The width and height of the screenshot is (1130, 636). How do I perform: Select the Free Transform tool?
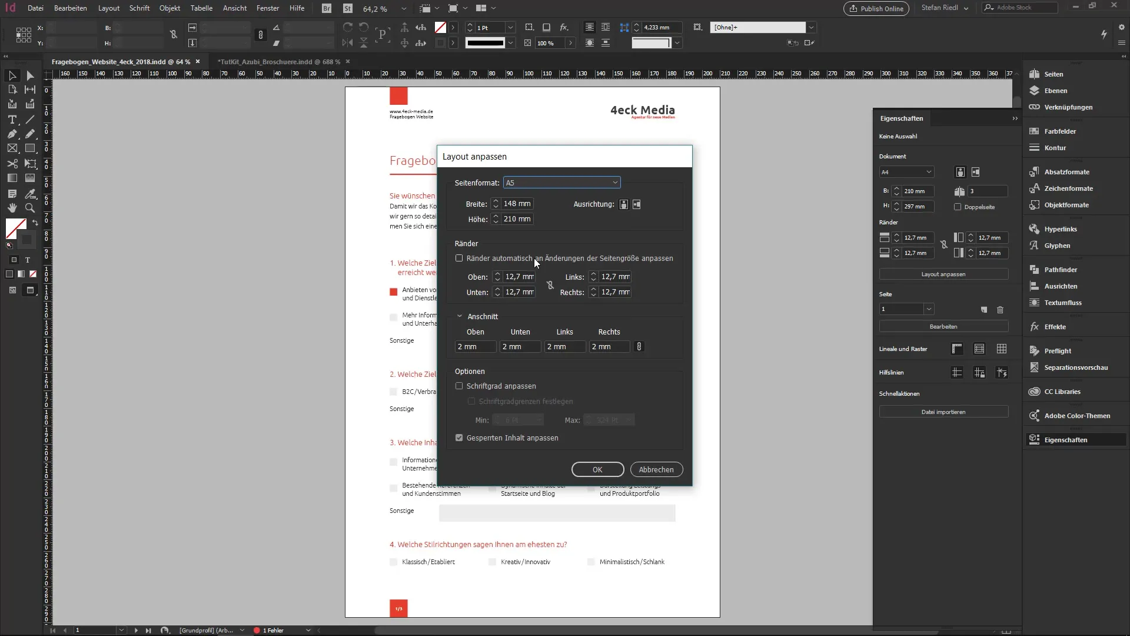(x=30, y=164)
